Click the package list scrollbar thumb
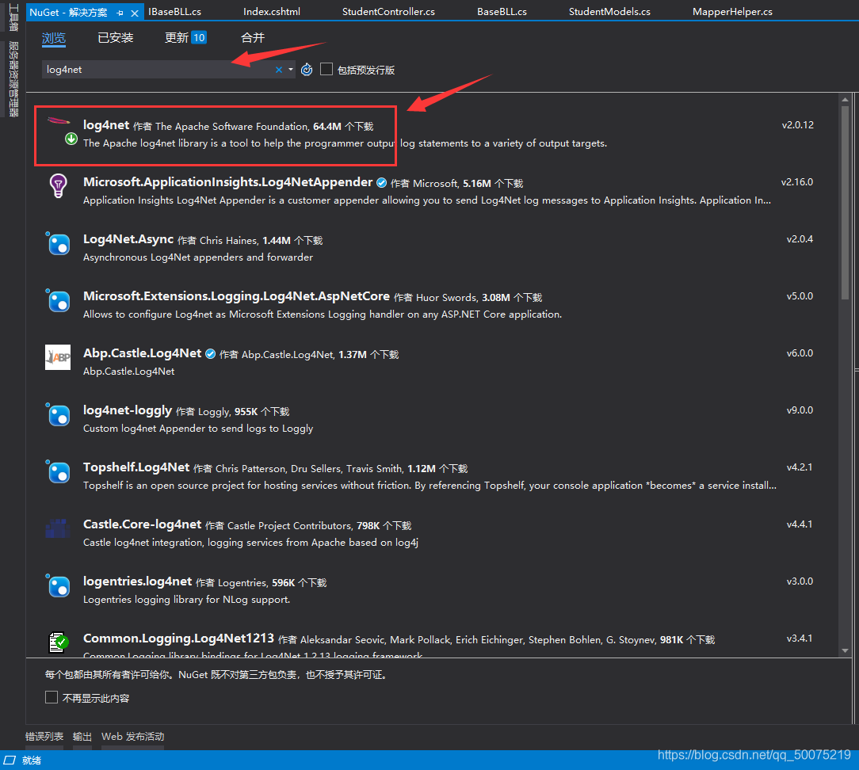Screen dimensions: 859x770 tap(845, 203)
